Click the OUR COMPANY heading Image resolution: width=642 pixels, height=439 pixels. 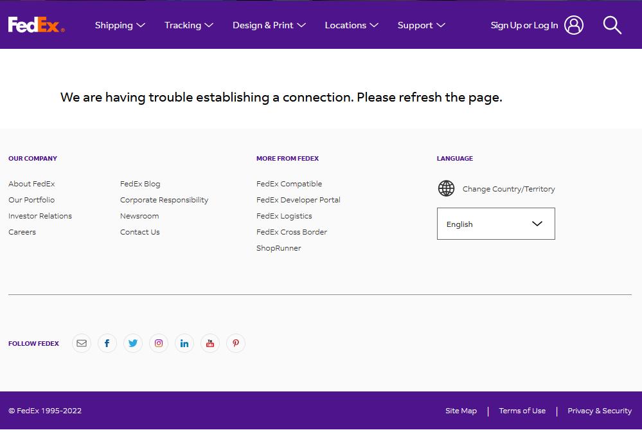tap(33, 159)
